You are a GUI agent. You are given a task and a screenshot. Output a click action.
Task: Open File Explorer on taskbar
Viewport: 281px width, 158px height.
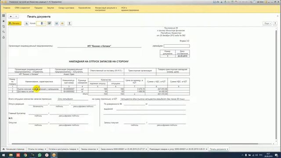(x=11, y=155)
